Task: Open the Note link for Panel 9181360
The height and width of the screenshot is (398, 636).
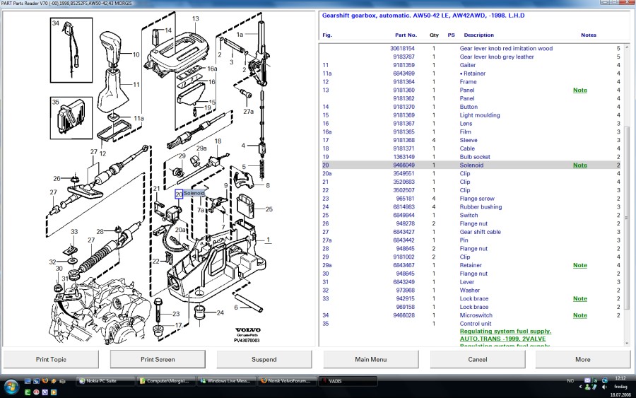Action: coord(580,90)
